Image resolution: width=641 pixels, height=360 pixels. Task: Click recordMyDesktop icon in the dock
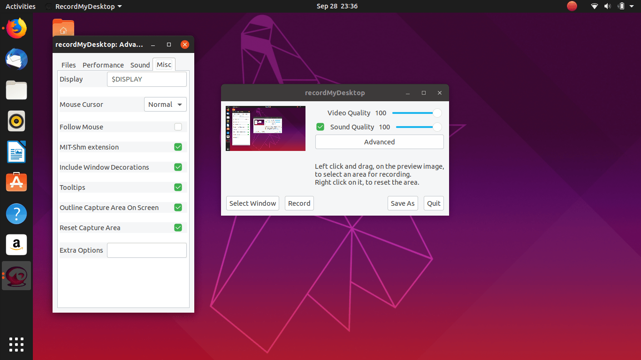(16, 276)
